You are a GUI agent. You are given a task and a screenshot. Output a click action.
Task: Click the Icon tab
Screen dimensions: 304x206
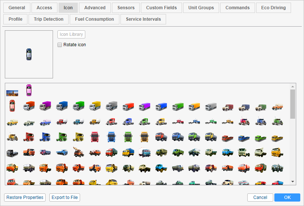point(68,8)
